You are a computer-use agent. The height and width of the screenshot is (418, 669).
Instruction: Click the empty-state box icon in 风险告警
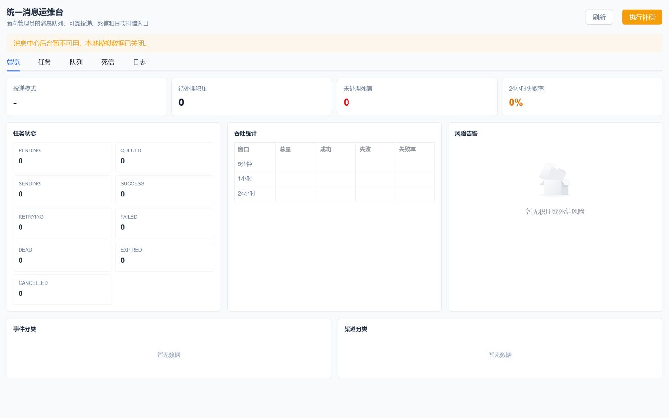(555, 180)
